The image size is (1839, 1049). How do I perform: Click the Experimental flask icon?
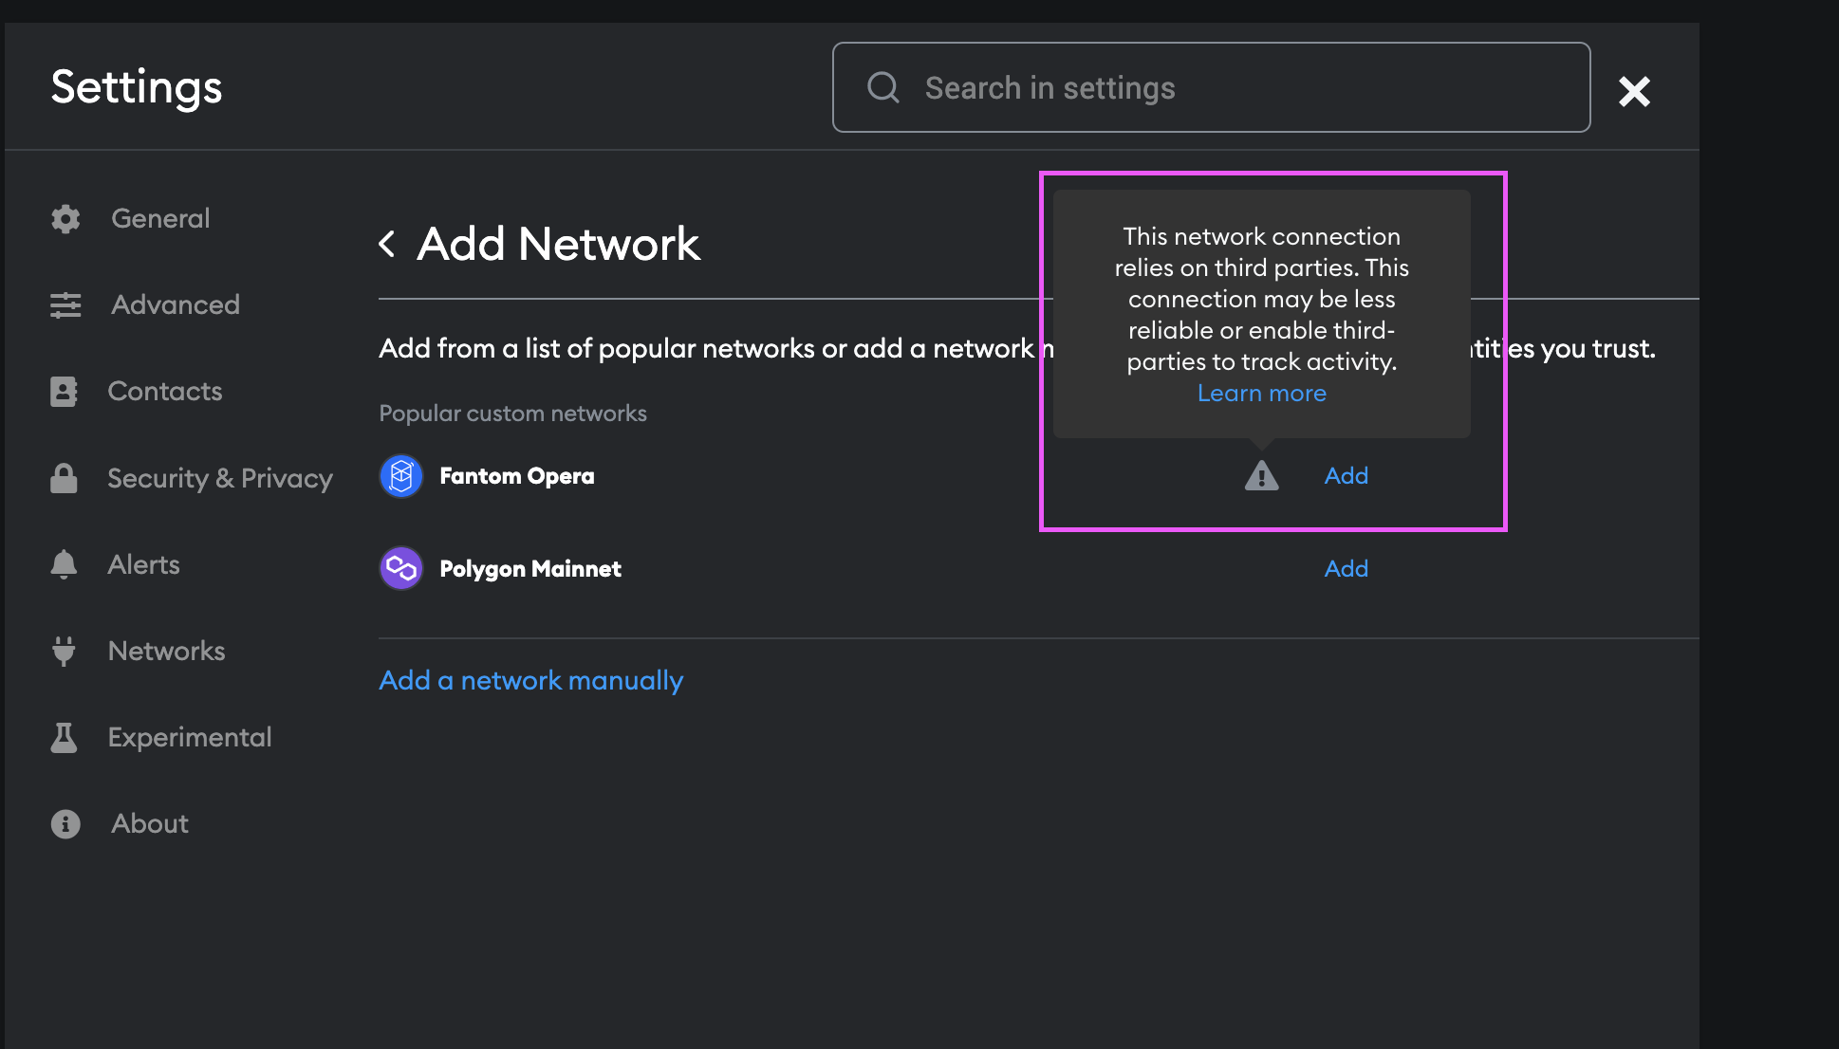pyautogui.click(x=64, y=738)
